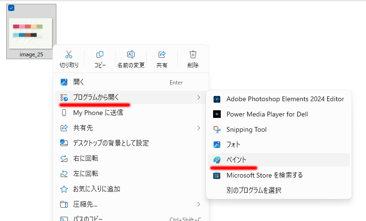Screen dimensions: 366x221
Task: Click the Rename (名前の変更) icon
Action: [130, 55]
